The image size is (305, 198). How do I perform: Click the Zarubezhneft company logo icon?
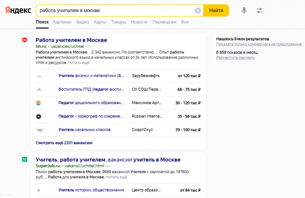coord(39,76)
